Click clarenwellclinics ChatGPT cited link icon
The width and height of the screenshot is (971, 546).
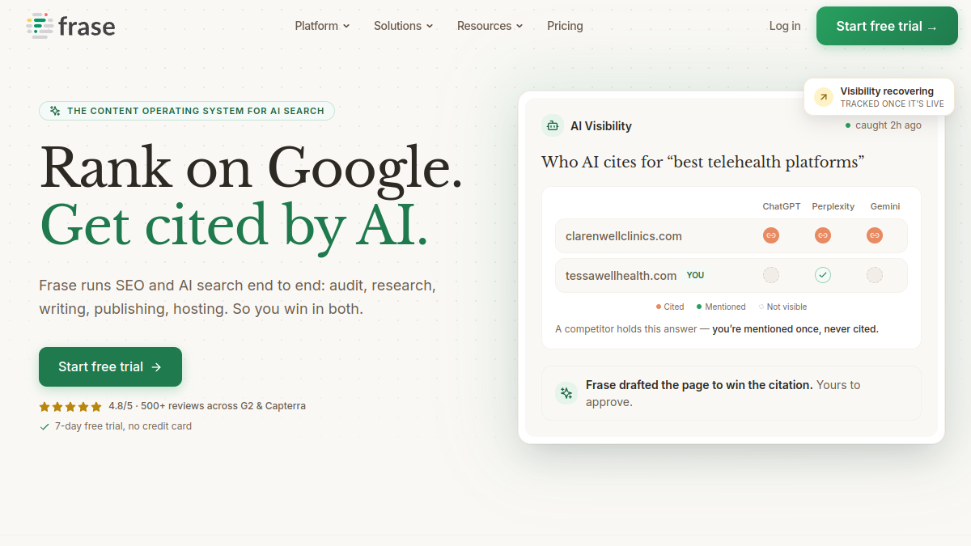click(x=771, y=235)
